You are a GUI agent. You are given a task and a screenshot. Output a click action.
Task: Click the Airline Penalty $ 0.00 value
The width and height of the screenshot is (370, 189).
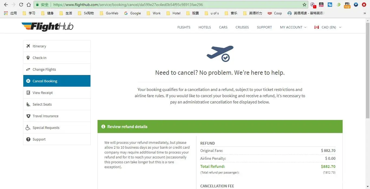330,158
